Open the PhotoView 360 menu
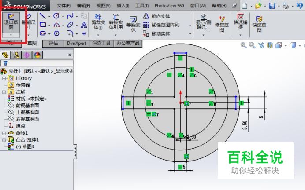The image size is (305, 190). pos(169,6)
